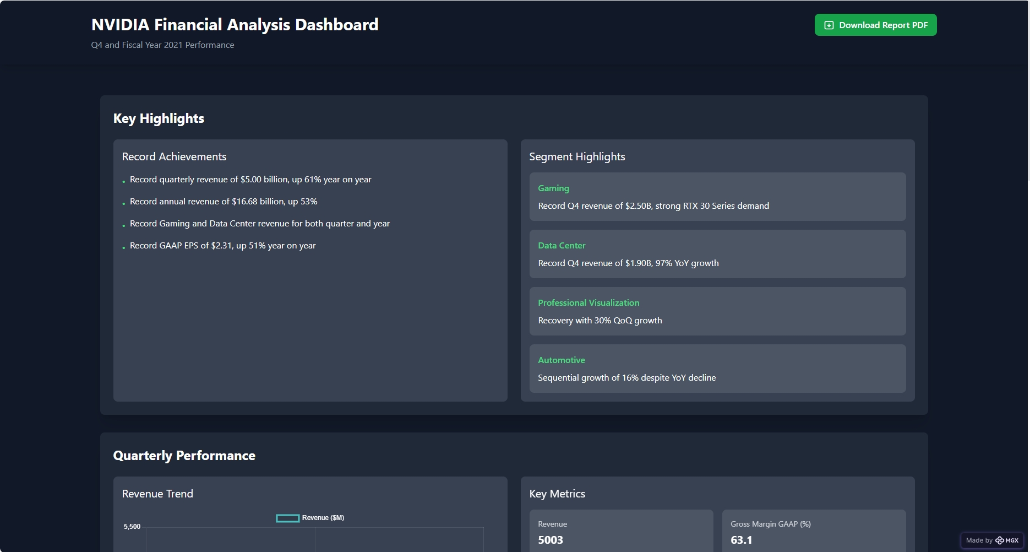Select the record quarterly revenue $5.00 billion line
1030x552 pixels.
click(250, 180)
